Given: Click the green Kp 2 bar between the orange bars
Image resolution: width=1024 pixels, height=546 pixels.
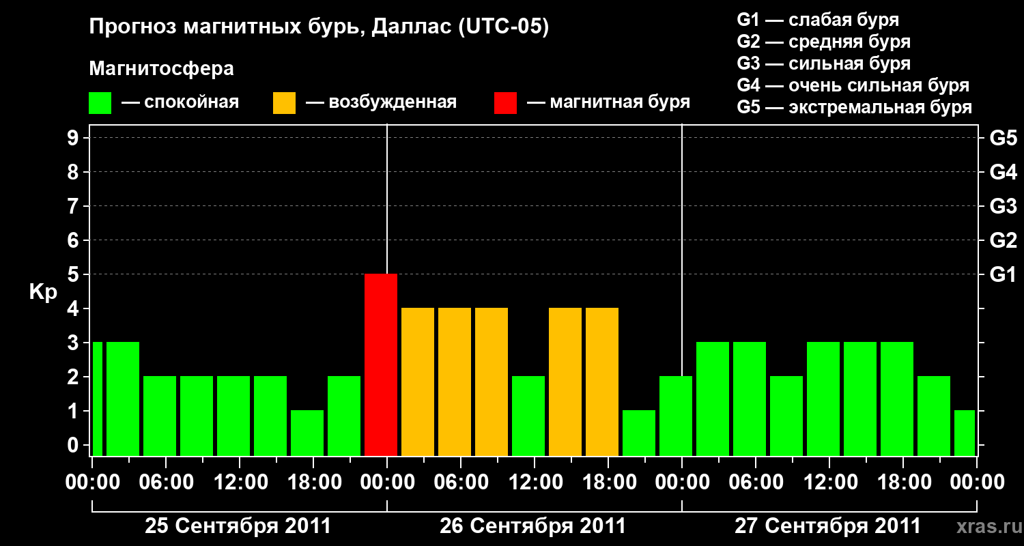Looking at the screenshot, I should coord(528,416).
